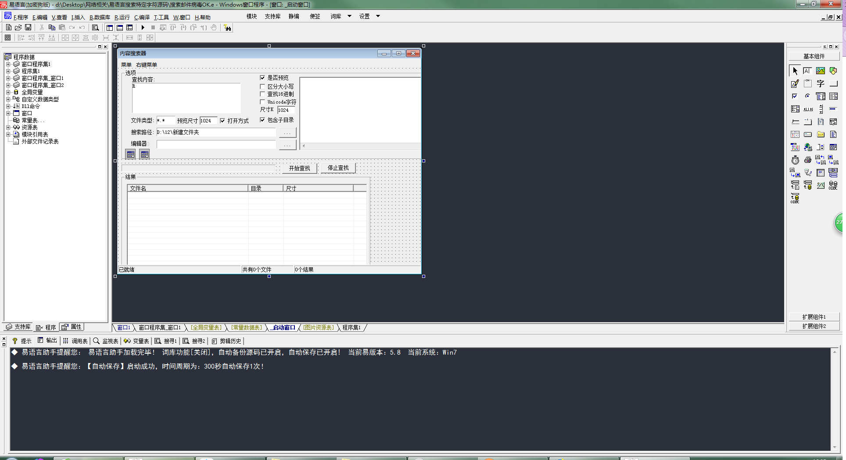
Task: Expand the 全局变量 tree node
Action: pyautogui.click(x=8, y=92)
